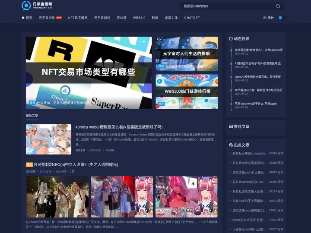Open hot article 彩虹社en全员图鉴
Screen dimensions: 311x233
point(250,163)
